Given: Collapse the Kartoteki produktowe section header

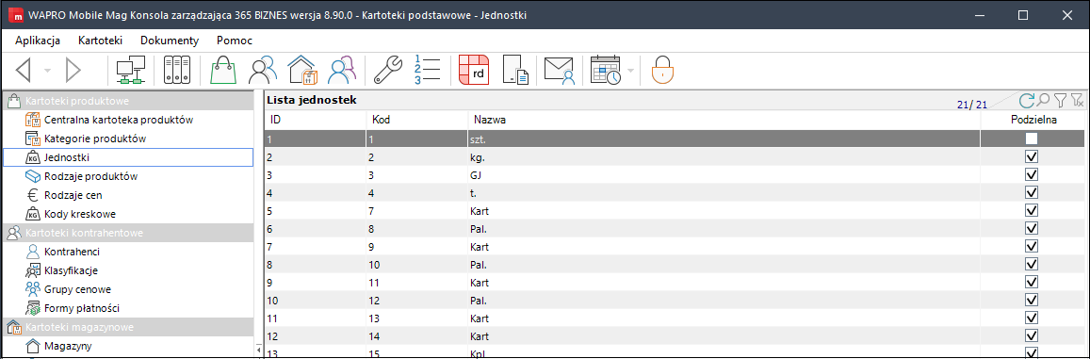Looking at the screenshot, I should point(128,101).
